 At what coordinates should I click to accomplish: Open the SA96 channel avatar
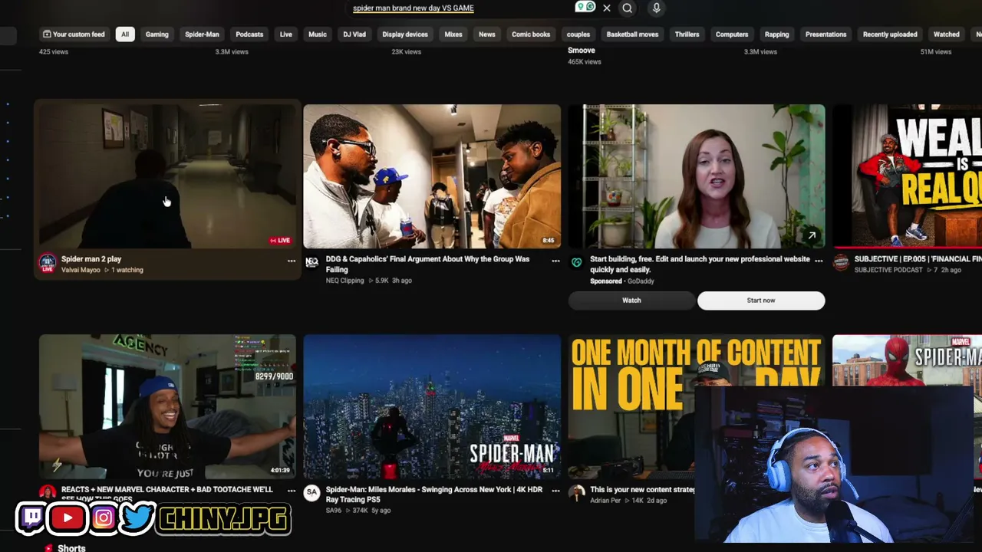pyautogui.click(x=311, y=492)
